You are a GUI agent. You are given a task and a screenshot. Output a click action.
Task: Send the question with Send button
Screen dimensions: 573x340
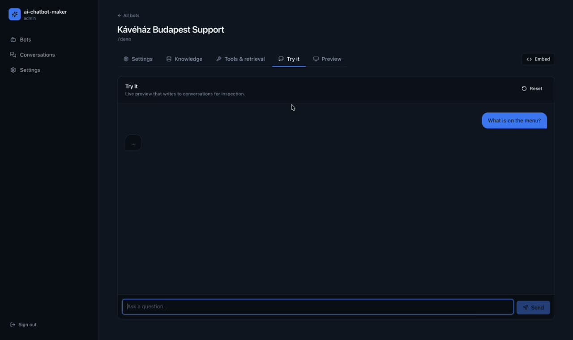tap(533, 307)
